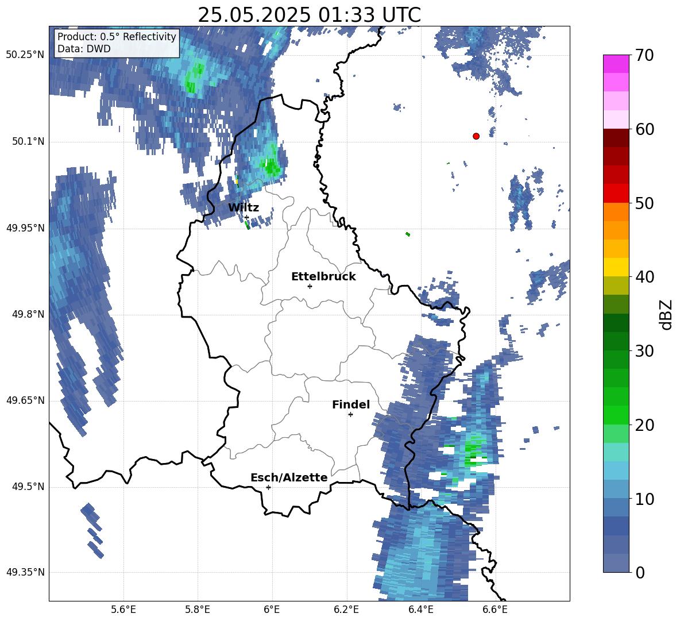Click the 60 value on colorbar
This screenshot has height=621, width=680.
(x=644, y=129)
